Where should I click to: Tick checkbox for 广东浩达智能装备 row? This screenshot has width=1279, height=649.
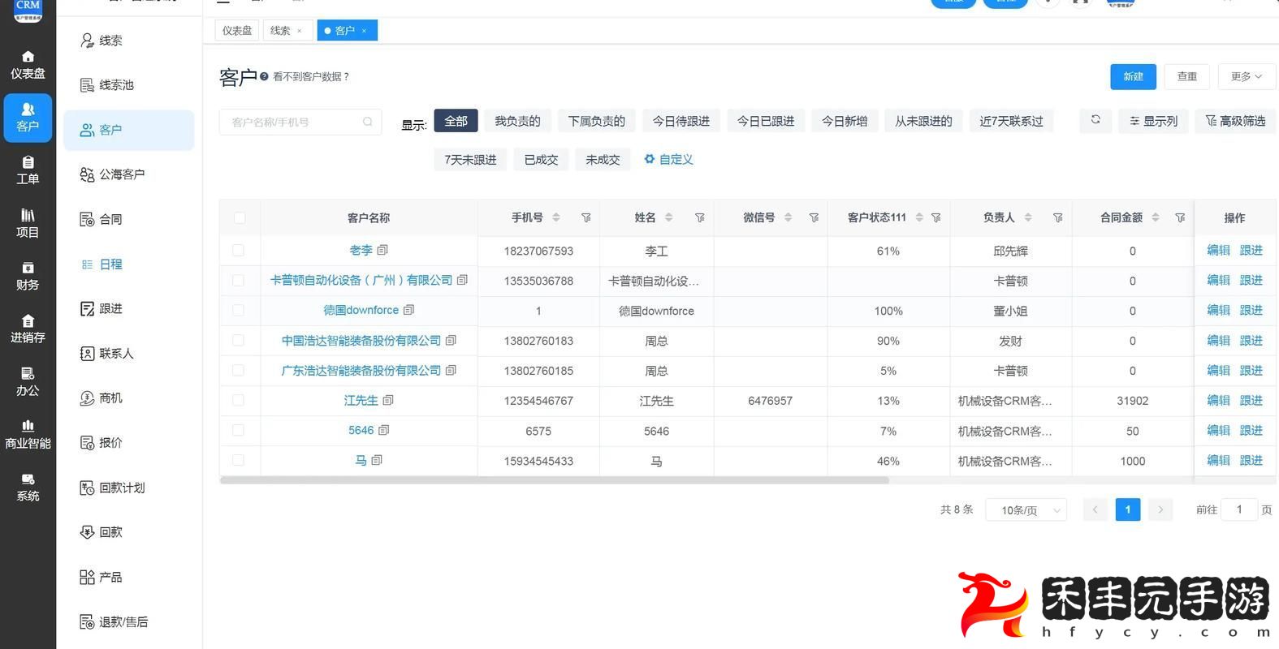(238, 370)
